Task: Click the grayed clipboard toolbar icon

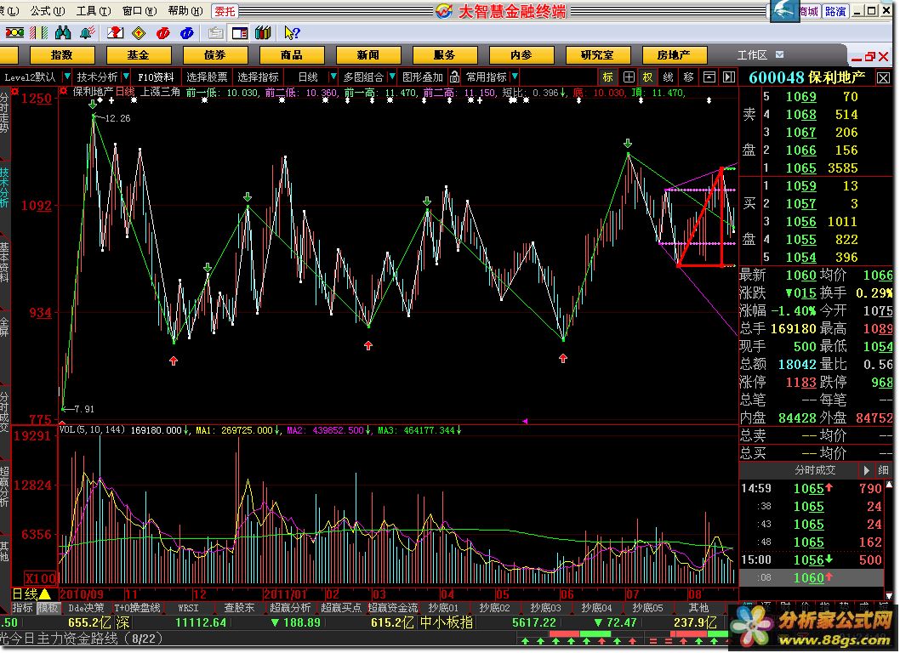Action: 215,32
